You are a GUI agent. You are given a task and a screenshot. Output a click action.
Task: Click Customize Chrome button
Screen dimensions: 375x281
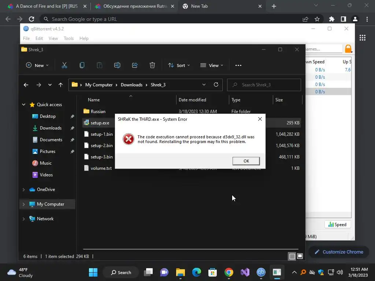339,252
